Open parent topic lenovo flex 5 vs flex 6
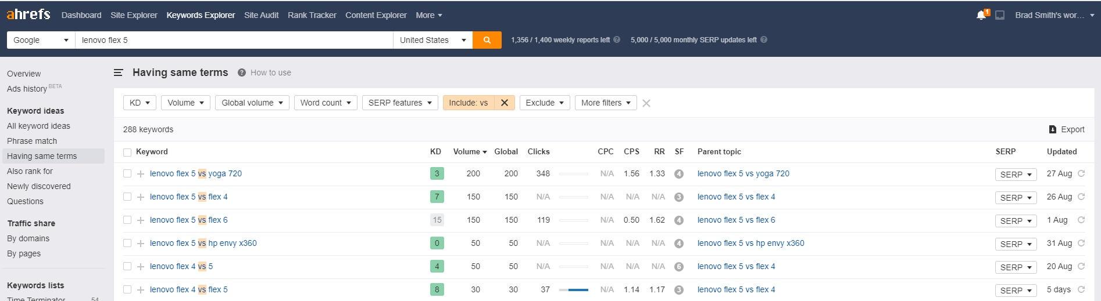Screen dimensions: 1101x301 coord(736,220)
